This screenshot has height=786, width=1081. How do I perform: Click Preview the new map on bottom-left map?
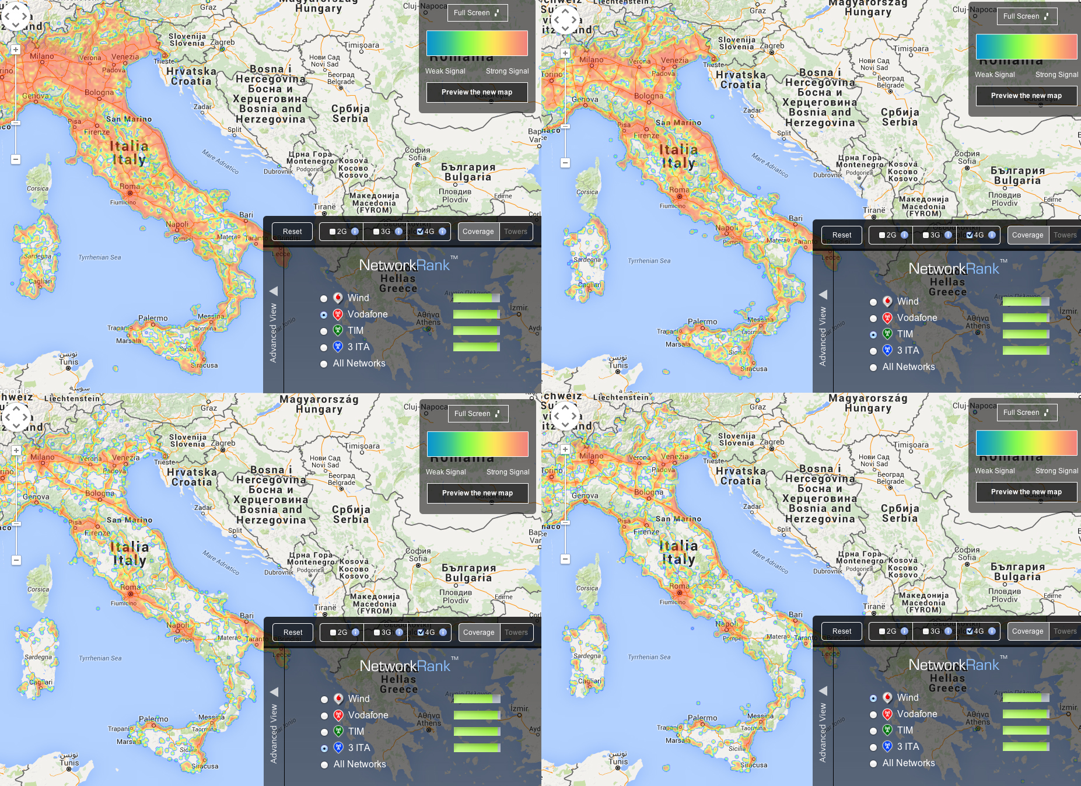(477, 493)
